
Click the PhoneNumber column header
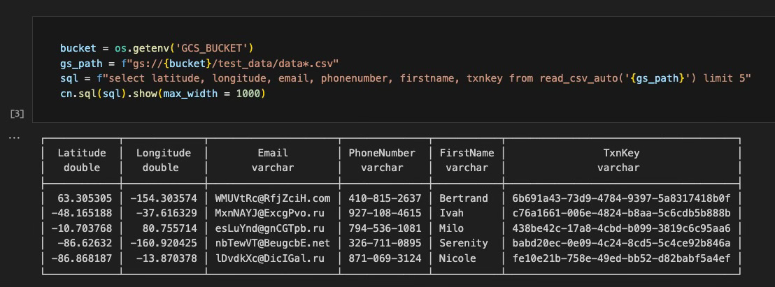tap(382, 153)
